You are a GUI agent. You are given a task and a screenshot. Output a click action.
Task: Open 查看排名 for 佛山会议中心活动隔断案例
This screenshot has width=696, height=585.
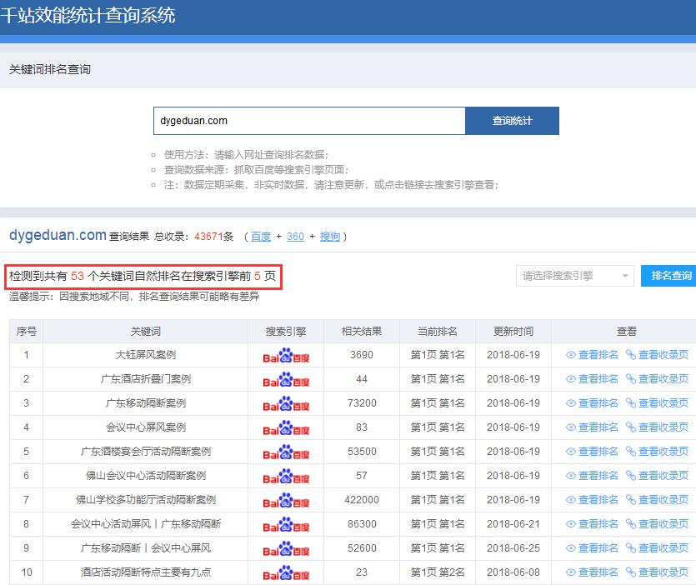[x=592, y=476]
